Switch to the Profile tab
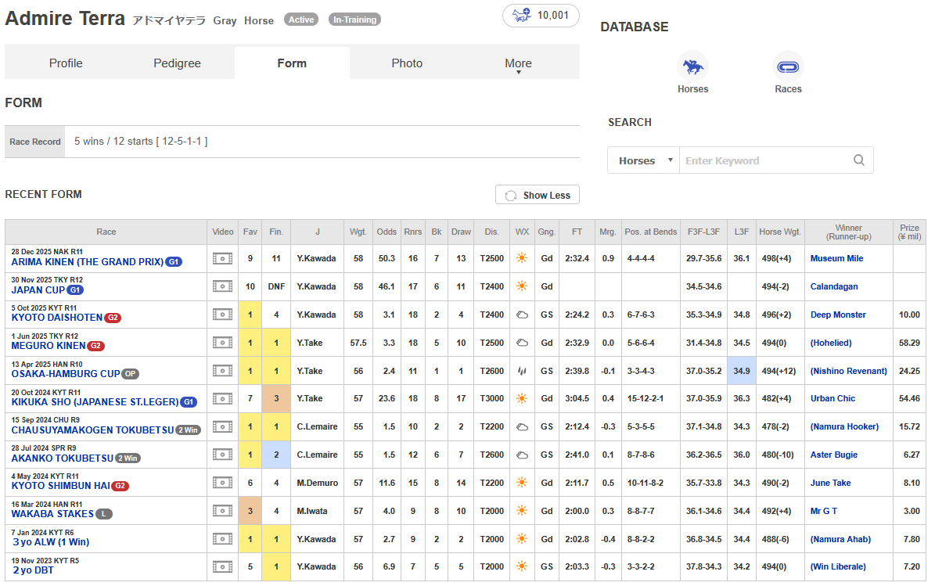Image resolution: width=935 pixels, height=586 pixels. point(66,63)
